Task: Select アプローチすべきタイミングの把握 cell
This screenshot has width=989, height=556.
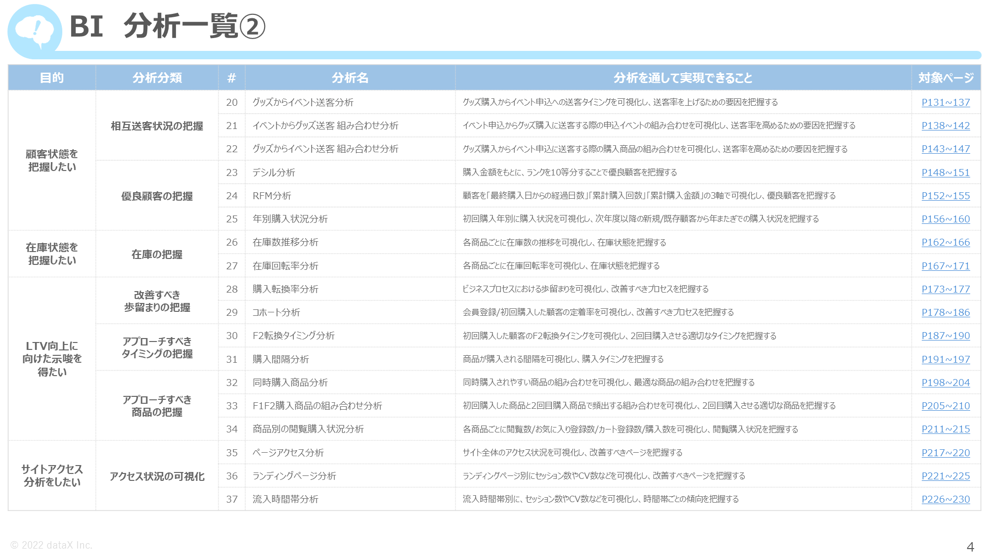Action: click(157, 347)
